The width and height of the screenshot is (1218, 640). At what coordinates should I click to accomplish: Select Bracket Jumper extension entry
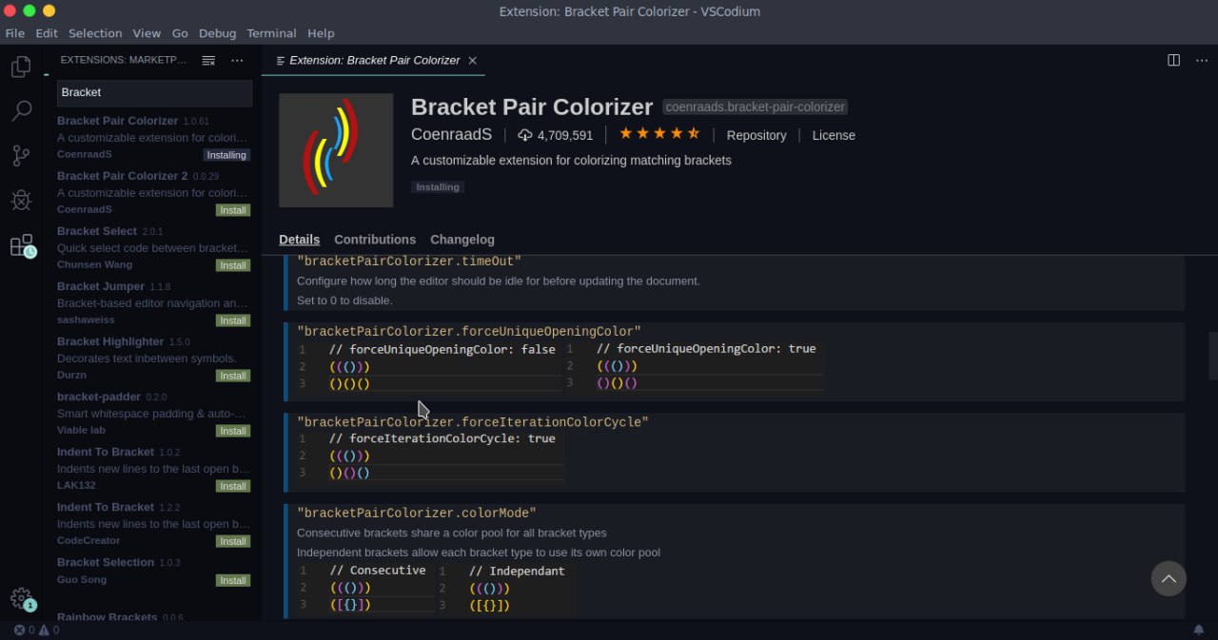tap(152, 302)
